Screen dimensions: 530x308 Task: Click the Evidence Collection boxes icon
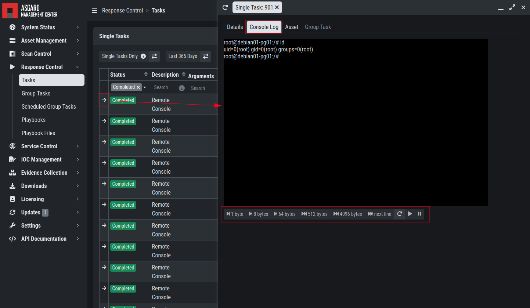point(12,173)
